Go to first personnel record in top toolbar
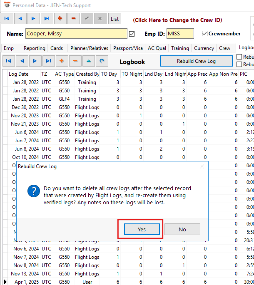The image size is (254, 285). [7, 19]
